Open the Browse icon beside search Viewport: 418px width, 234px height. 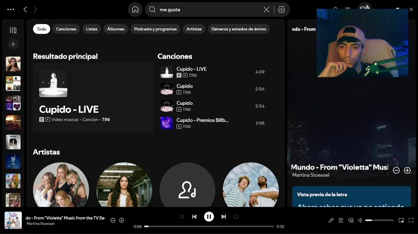point(282,9)
